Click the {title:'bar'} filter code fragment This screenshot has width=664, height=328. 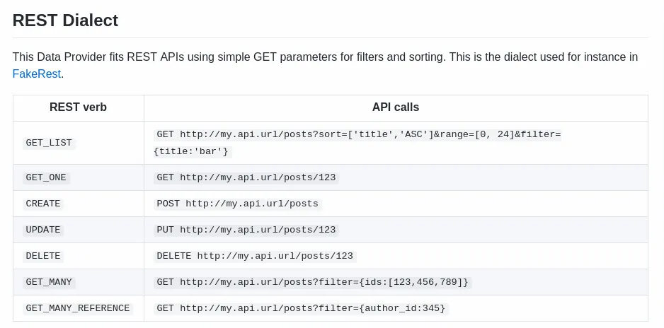click(192, 151)
